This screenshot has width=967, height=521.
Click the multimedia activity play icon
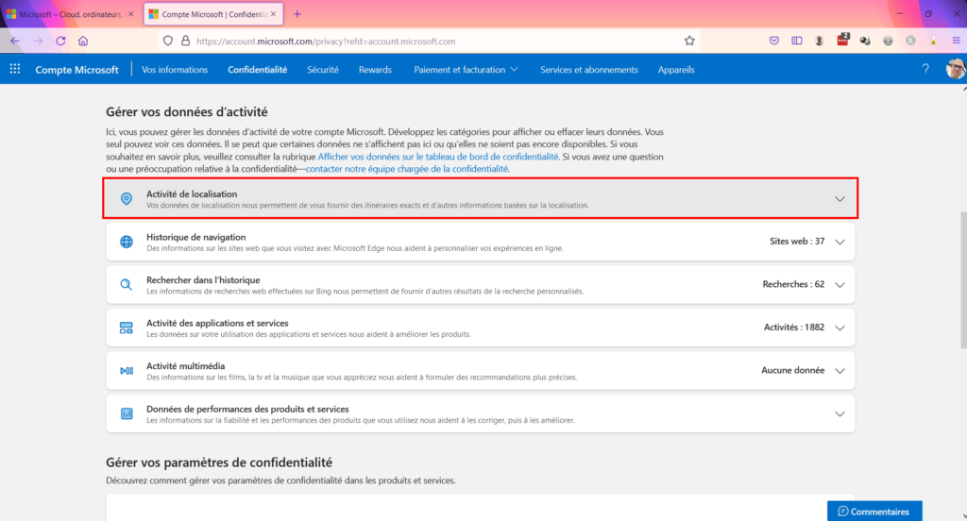[127, 371]
